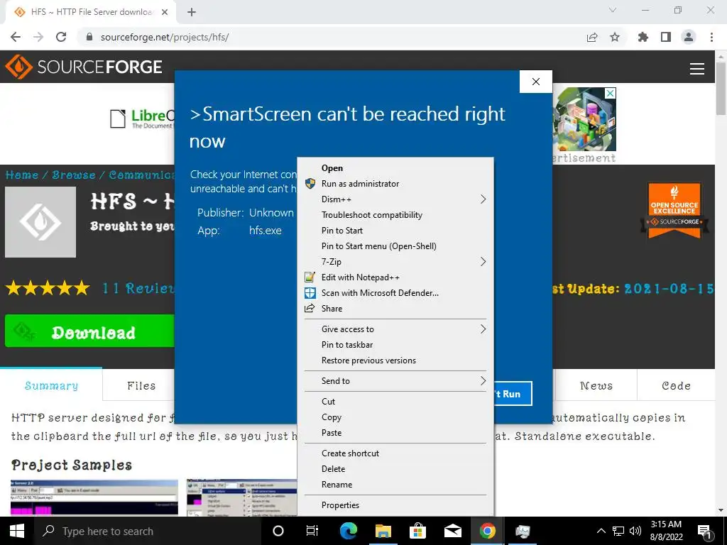The image size is (727, 545).
Task: Switch to the Summary tab
Action: [x=51, y=385]
